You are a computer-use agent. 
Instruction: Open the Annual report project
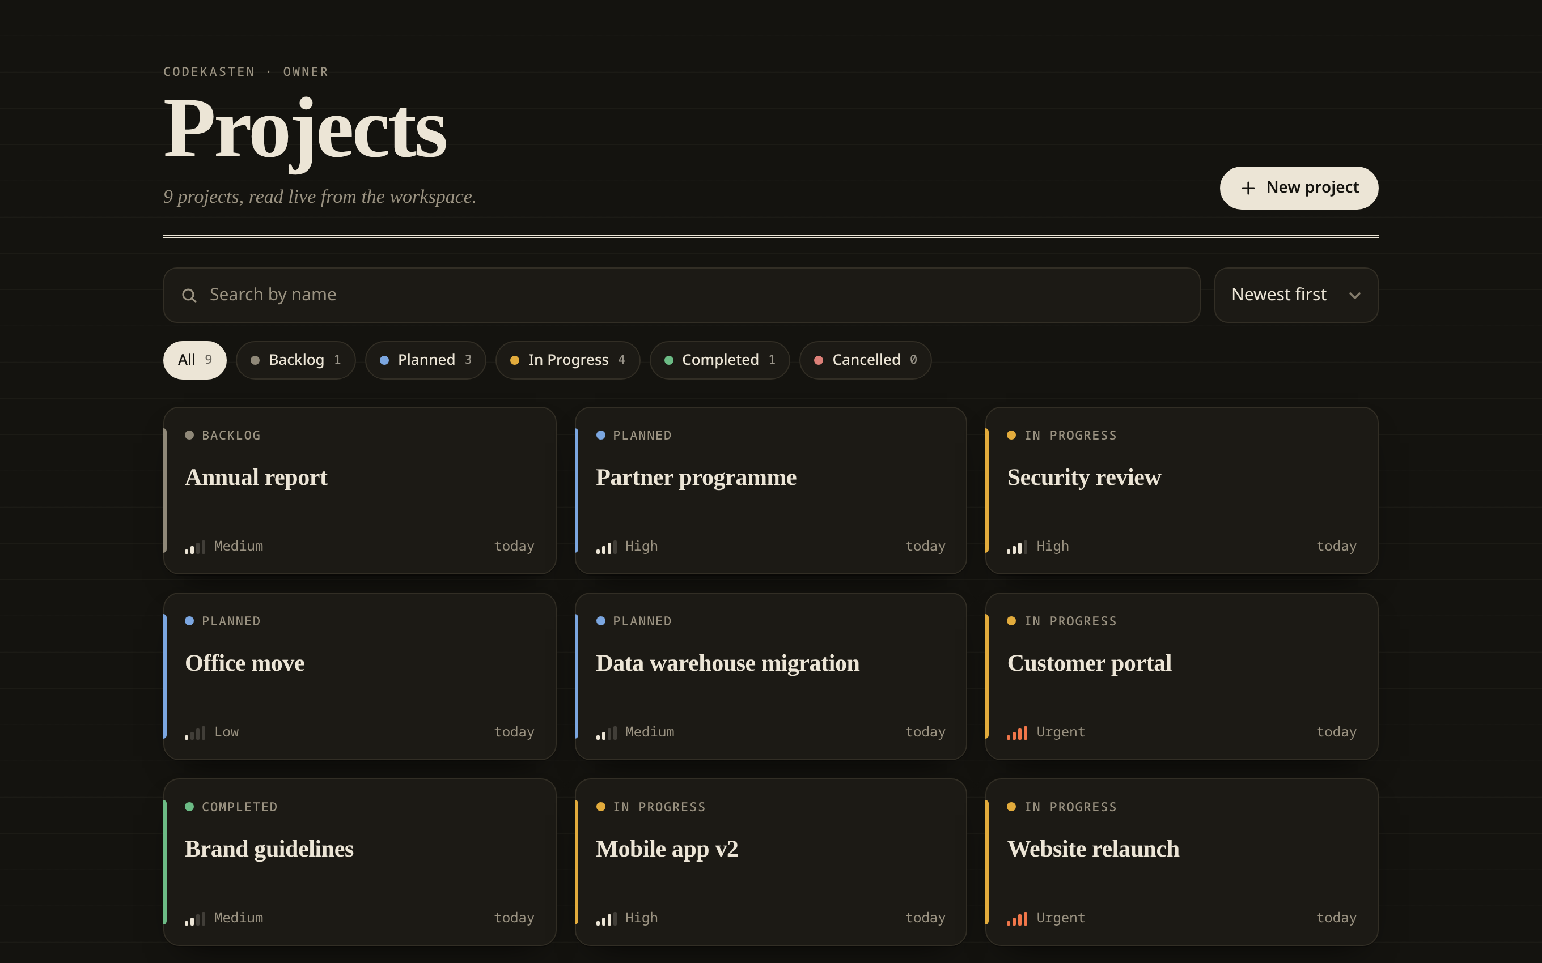pyautogui.click(x=359, y=491)
